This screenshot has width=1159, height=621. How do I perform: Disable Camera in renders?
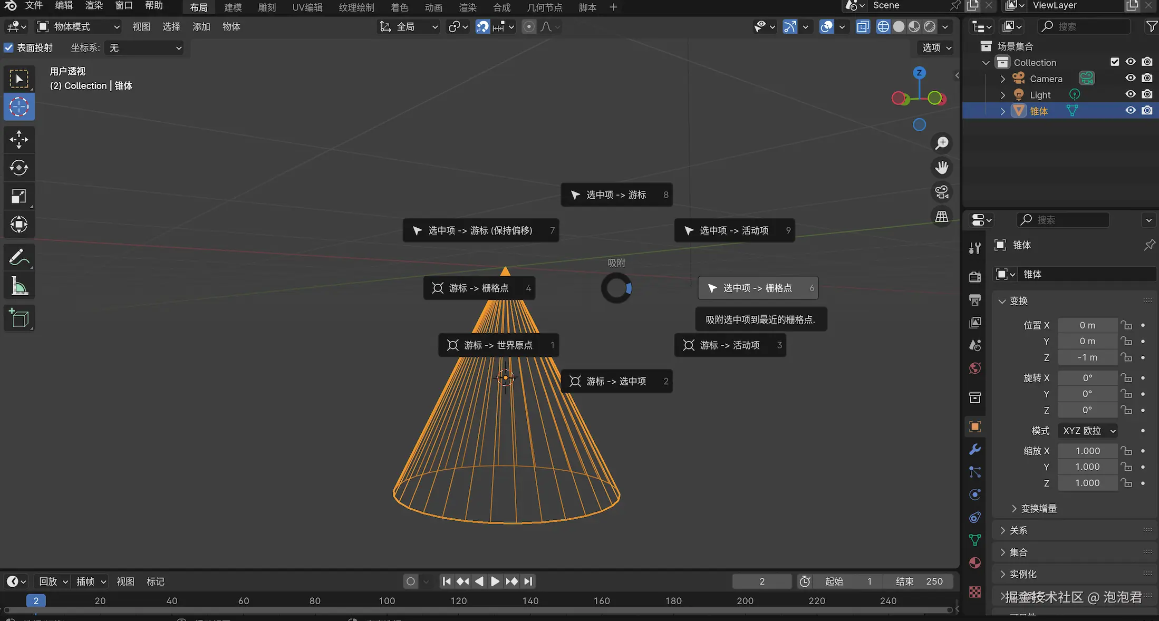click(x=1147, y=78)
